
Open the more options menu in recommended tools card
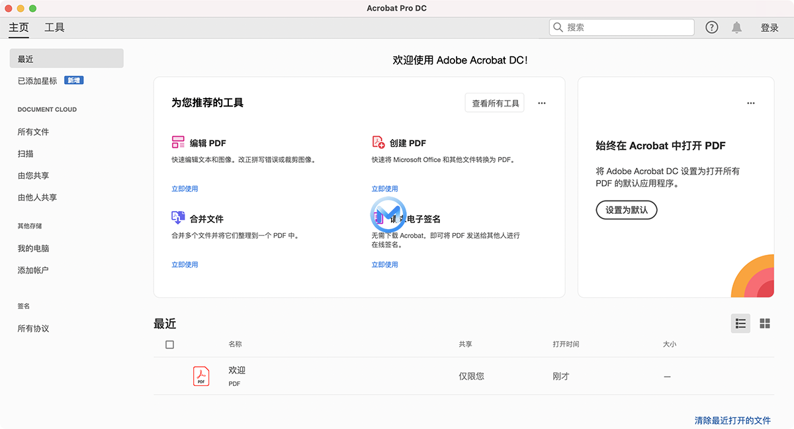coord(542,103)
